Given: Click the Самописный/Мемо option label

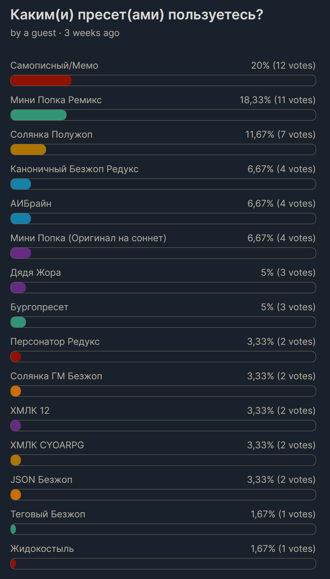Looking at the screenshot, I should 54,66.
